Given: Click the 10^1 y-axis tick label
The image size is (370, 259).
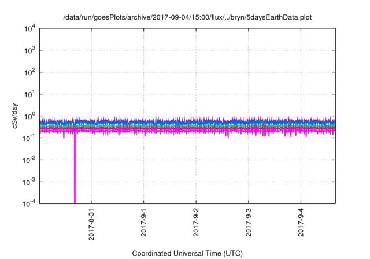Looking at the screenshot, I should [x=29, y=94].
